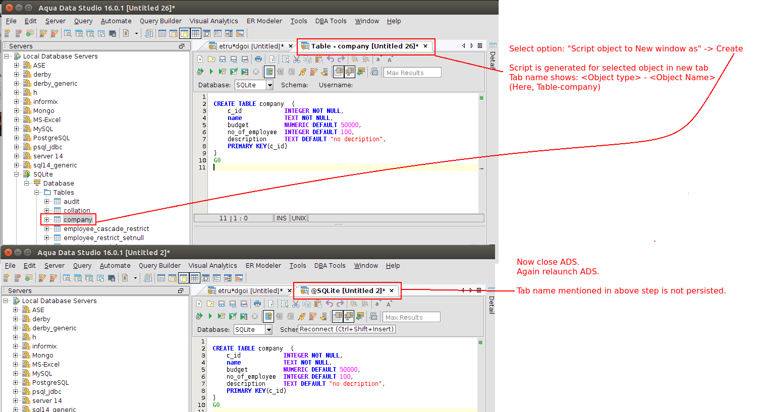The image size is (760, 412).
Task: Click Redo arrow in top window editor toolbar
Action: (x=342, y=60)
